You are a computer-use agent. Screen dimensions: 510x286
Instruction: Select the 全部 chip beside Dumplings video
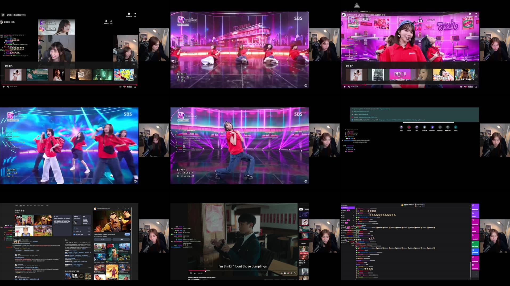pyautogui.click(x=301, y=209)
